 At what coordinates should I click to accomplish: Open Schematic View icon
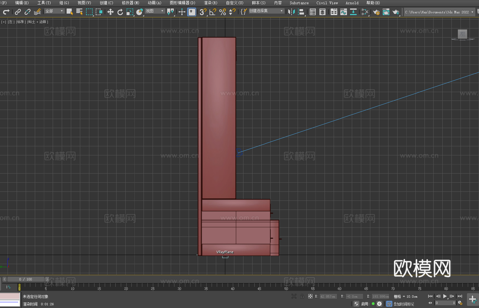(353, 12)
